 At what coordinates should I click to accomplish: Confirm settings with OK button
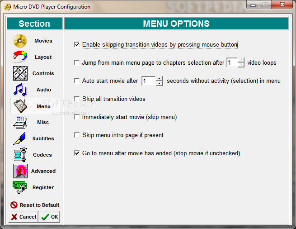(x=50, y=217)
